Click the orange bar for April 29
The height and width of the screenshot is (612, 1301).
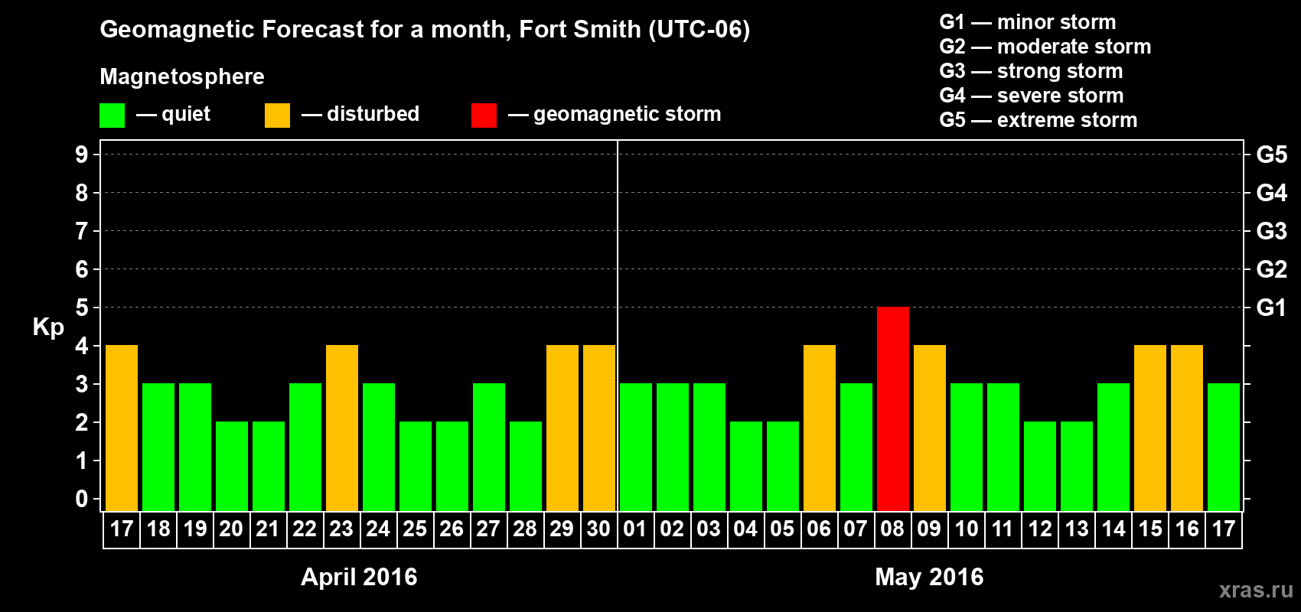pos(562,428)
